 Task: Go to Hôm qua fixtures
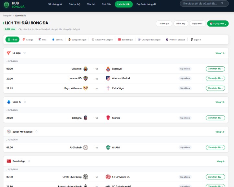(x=164, y=24)
